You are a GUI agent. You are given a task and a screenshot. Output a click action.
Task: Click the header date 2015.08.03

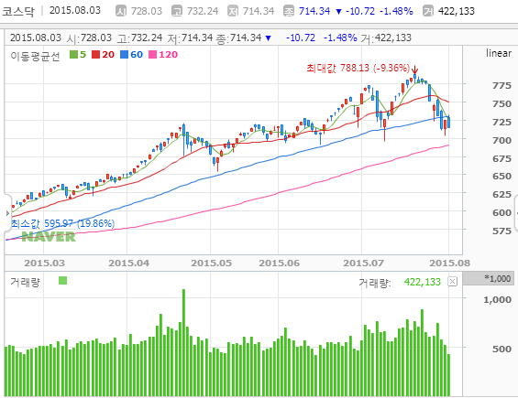click(75, 11)
